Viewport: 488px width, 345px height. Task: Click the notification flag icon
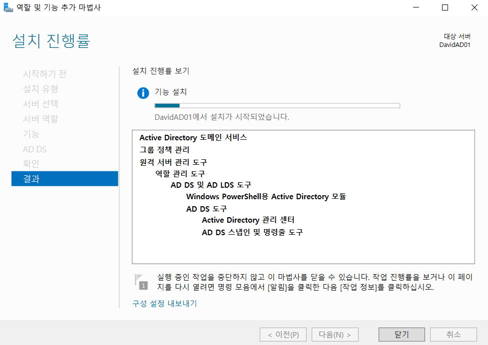click(x=141, y=282)
